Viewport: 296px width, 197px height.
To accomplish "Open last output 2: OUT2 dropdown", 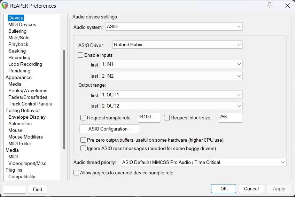I will click(171, 106).
